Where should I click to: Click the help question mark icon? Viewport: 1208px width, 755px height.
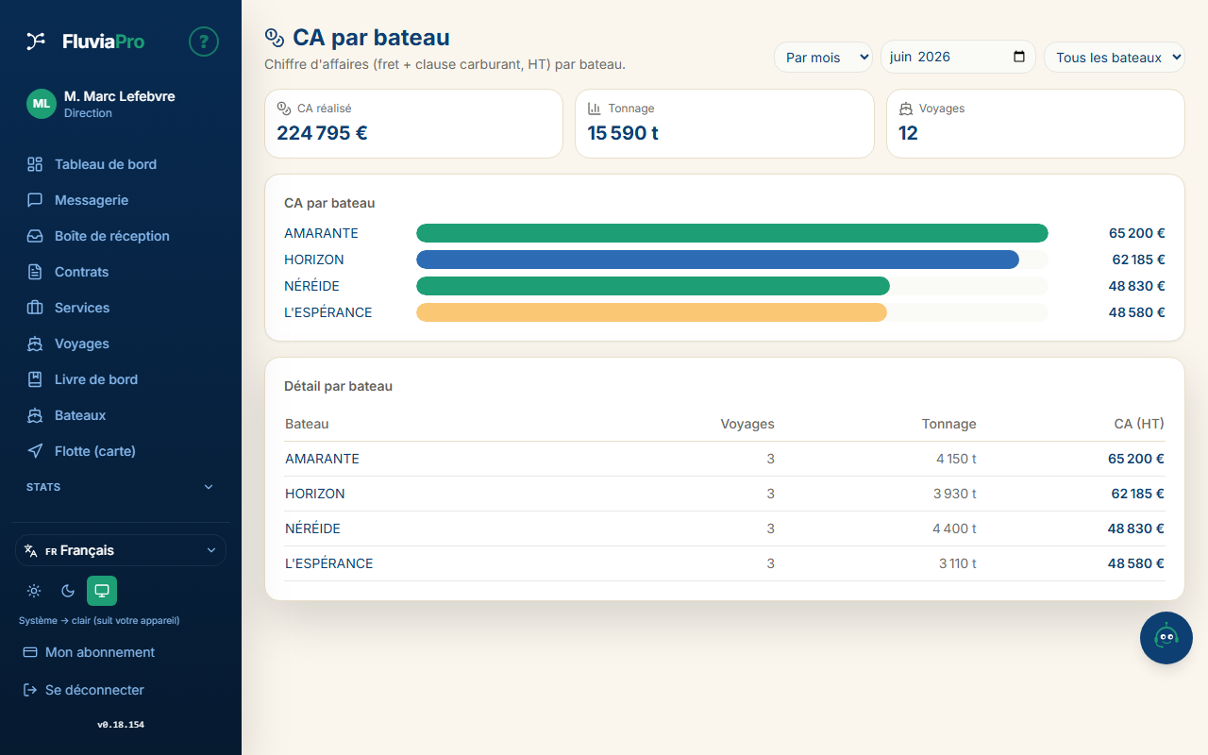(204, 42)
